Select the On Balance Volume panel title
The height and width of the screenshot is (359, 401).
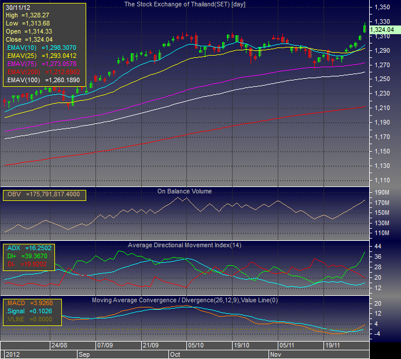(185, 192)
